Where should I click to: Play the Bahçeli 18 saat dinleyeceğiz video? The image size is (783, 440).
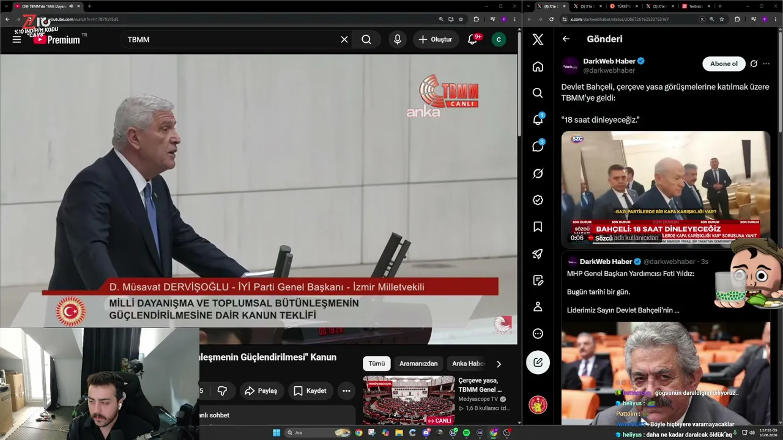(x=666, y=189)
